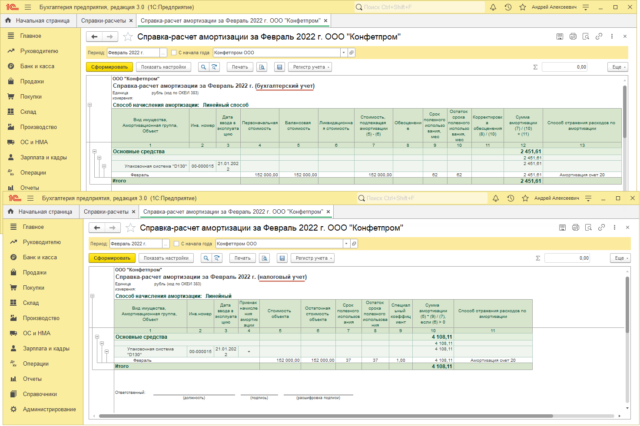Go forward arrow in upper window report
640x426 pixels.
tap(110, 37)
